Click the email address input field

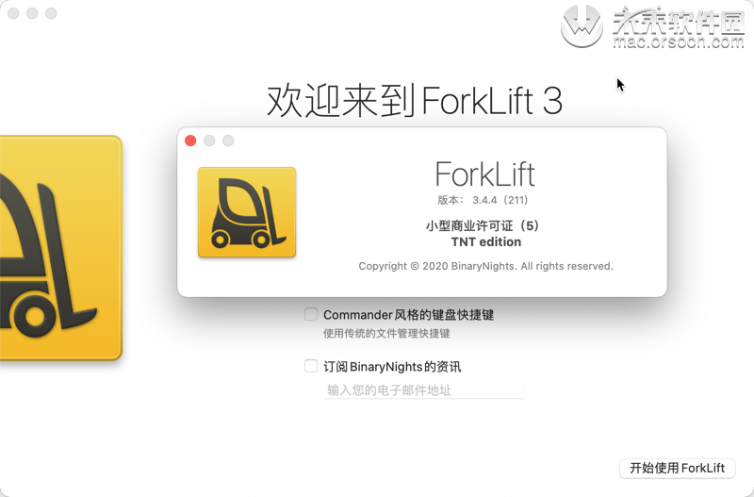(424, 389)
